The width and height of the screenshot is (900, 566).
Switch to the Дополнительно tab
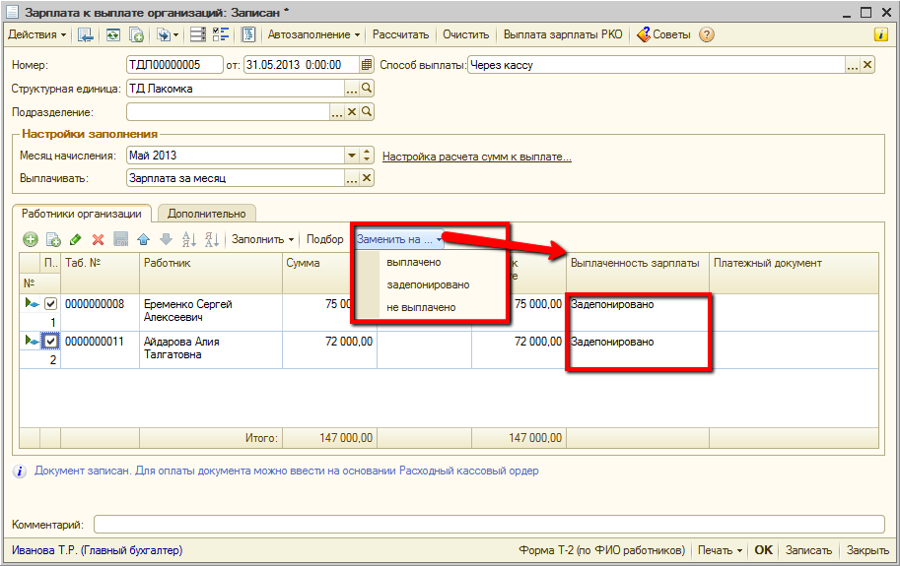(x=206, y=213)
